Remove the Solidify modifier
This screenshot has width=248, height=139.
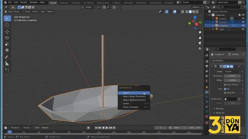coord(239,66)
